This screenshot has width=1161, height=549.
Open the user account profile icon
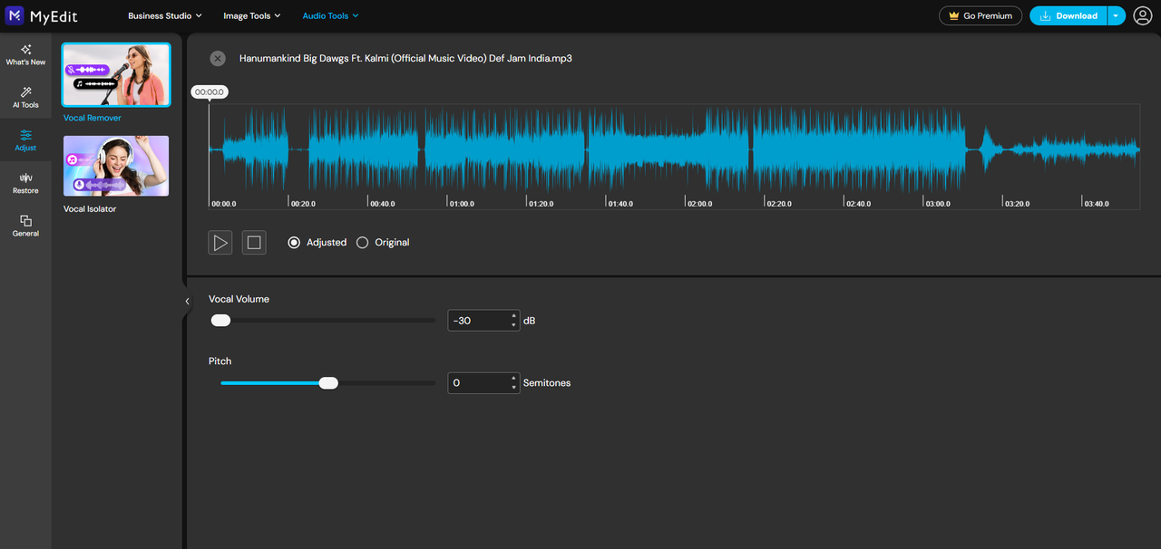coord(1142,15)
